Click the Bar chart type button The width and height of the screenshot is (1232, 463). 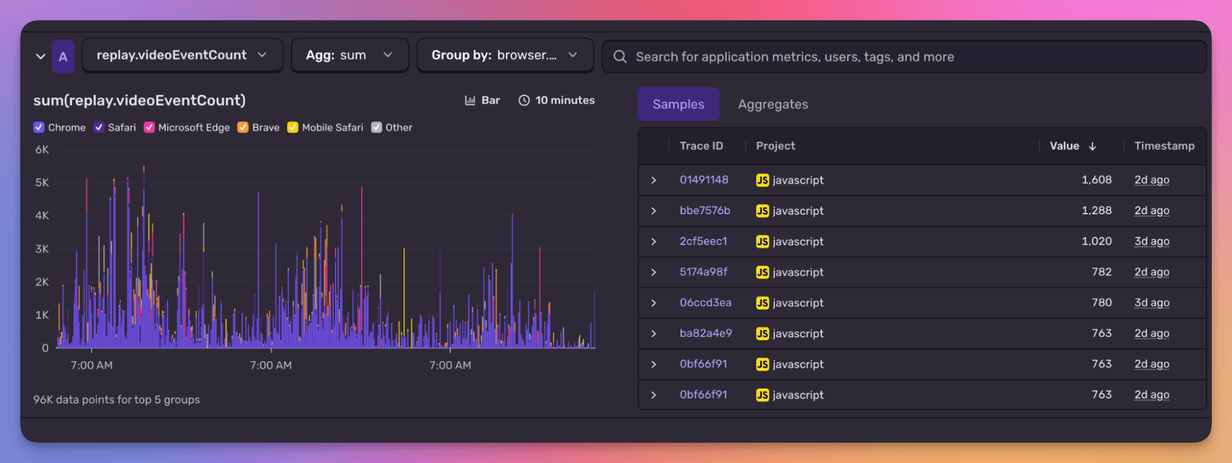pyautogui.click(x=482, y=100)
